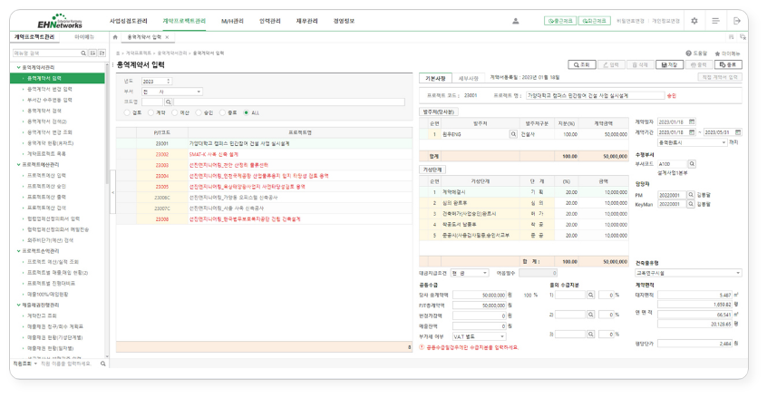Image resolution: width=767 pixels, height=398 pixels.
Task: Click the 프로젝트 명 input field
Action: pos(595,94)
